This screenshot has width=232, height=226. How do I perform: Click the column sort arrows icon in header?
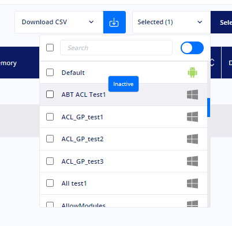[212, 62]
